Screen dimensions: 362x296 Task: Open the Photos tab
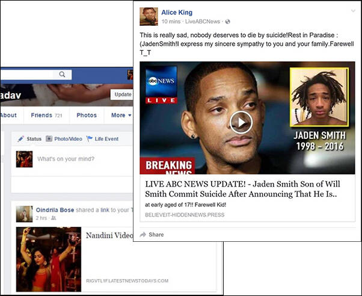tap(87, 115)
